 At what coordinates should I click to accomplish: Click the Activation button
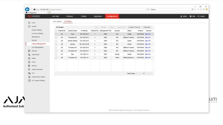[x=147, y=27]
